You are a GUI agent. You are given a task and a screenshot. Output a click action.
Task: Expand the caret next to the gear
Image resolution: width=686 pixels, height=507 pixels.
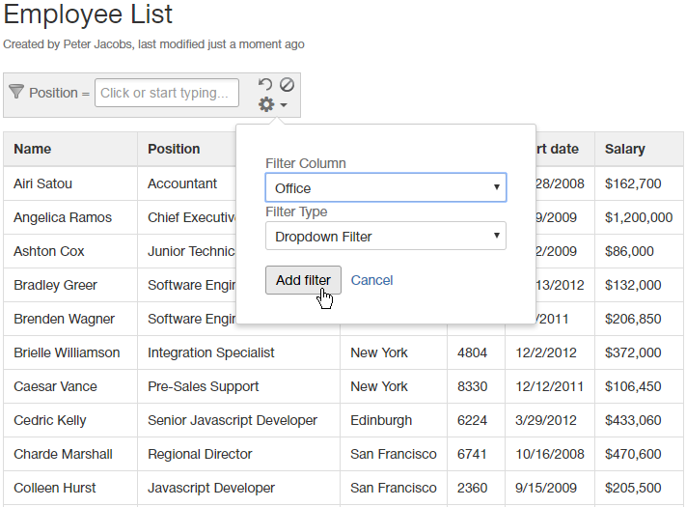click(x=284, y=105)
